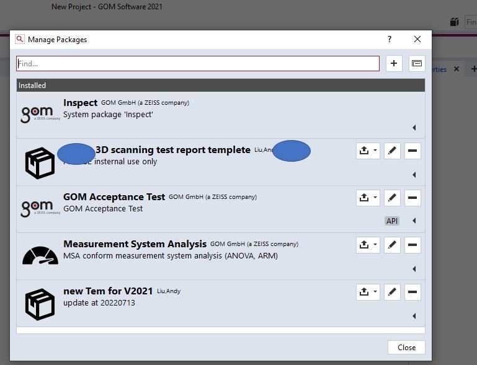Remove the new Tem for V2021 package
Viewport: 477px width, 365px height.
(x=412, y=292)
